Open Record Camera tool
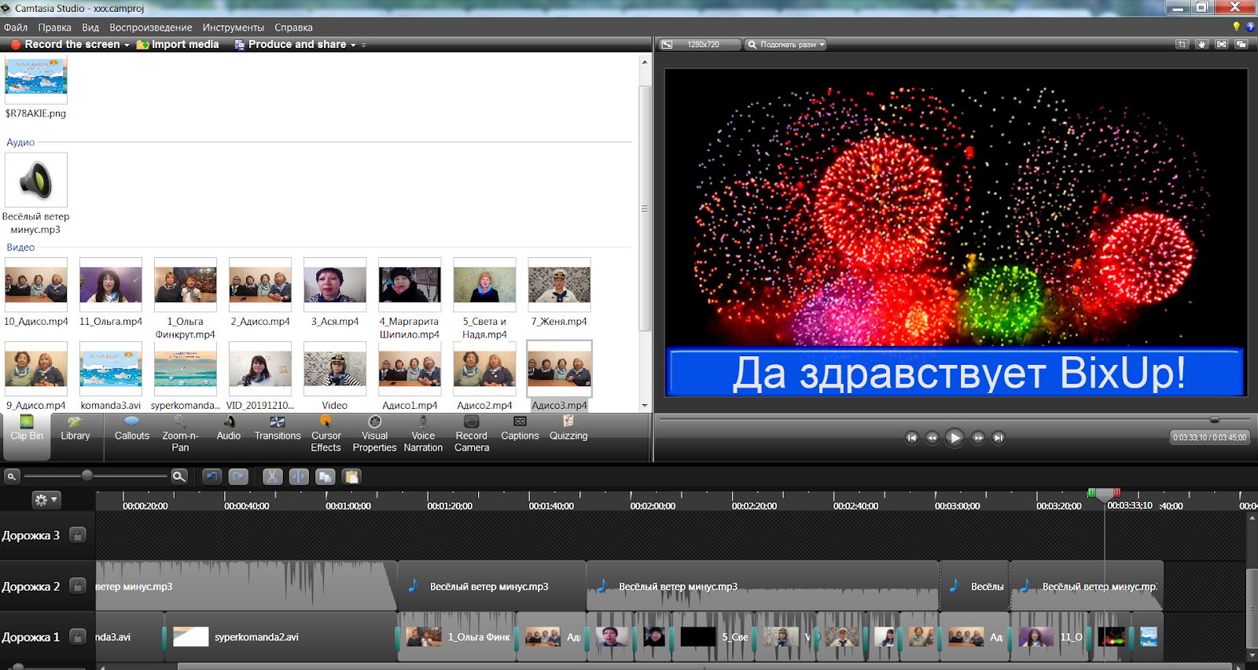The width and height of the screenshot is (1258, 670). coord(472,435)
